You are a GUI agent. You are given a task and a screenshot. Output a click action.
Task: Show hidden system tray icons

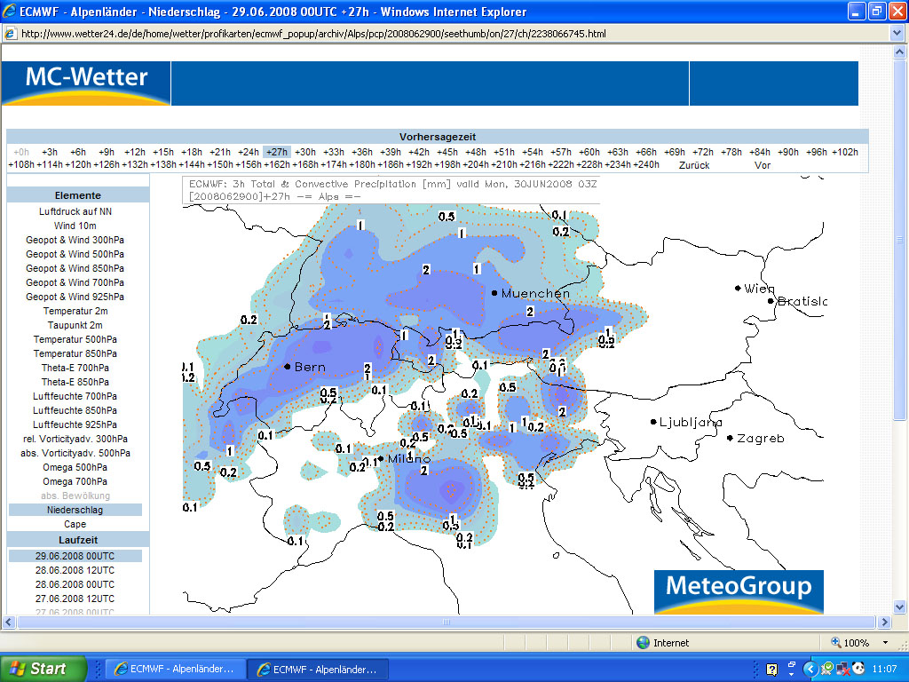tap(810, 669)
